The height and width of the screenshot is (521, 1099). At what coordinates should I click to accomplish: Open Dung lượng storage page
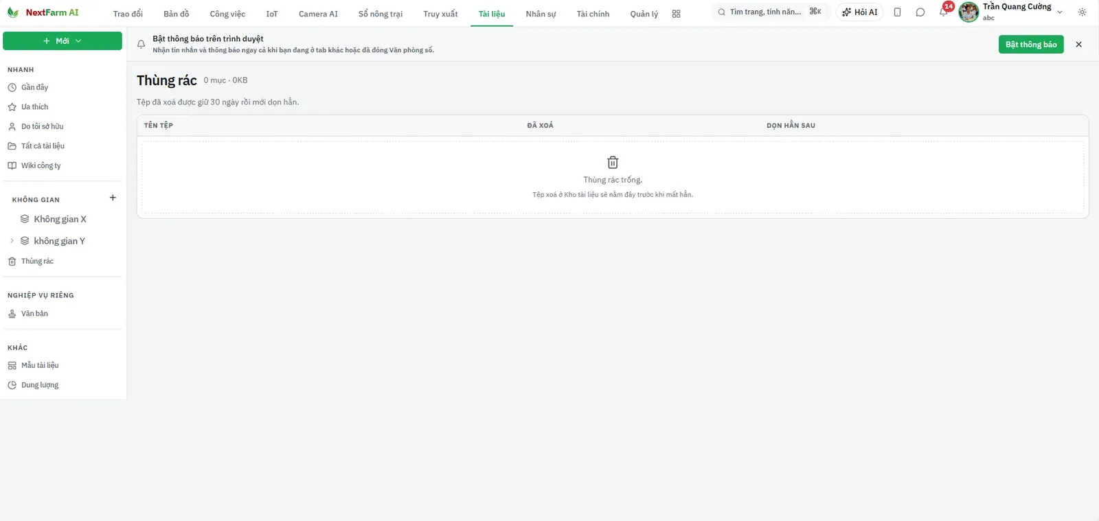pyautogui.click(x=63, y=385)
